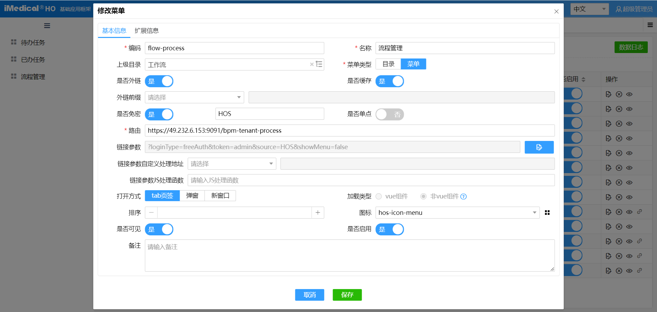This screenshot has height=312, width=657.
Task: Click the 超级管理员 user icon
Action: click(619, 9)
